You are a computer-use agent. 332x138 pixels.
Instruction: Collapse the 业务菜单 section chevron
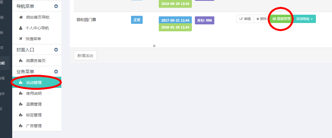[56, 71]
